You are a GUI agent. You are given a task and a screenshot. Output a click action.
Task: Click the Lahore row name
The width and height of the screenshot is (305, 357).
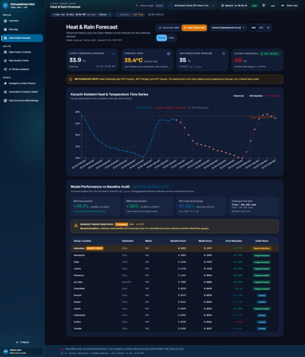[77, 269]
